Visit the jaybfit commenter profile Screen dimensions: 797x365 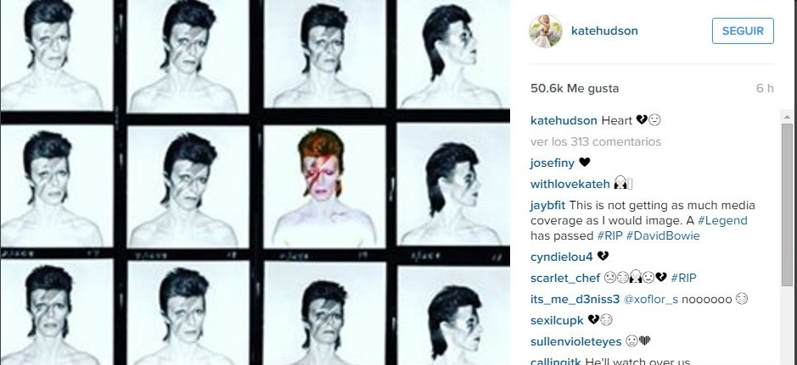point(548,205)
